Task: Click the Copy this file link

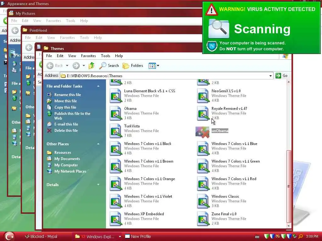Action: [65, 107]
